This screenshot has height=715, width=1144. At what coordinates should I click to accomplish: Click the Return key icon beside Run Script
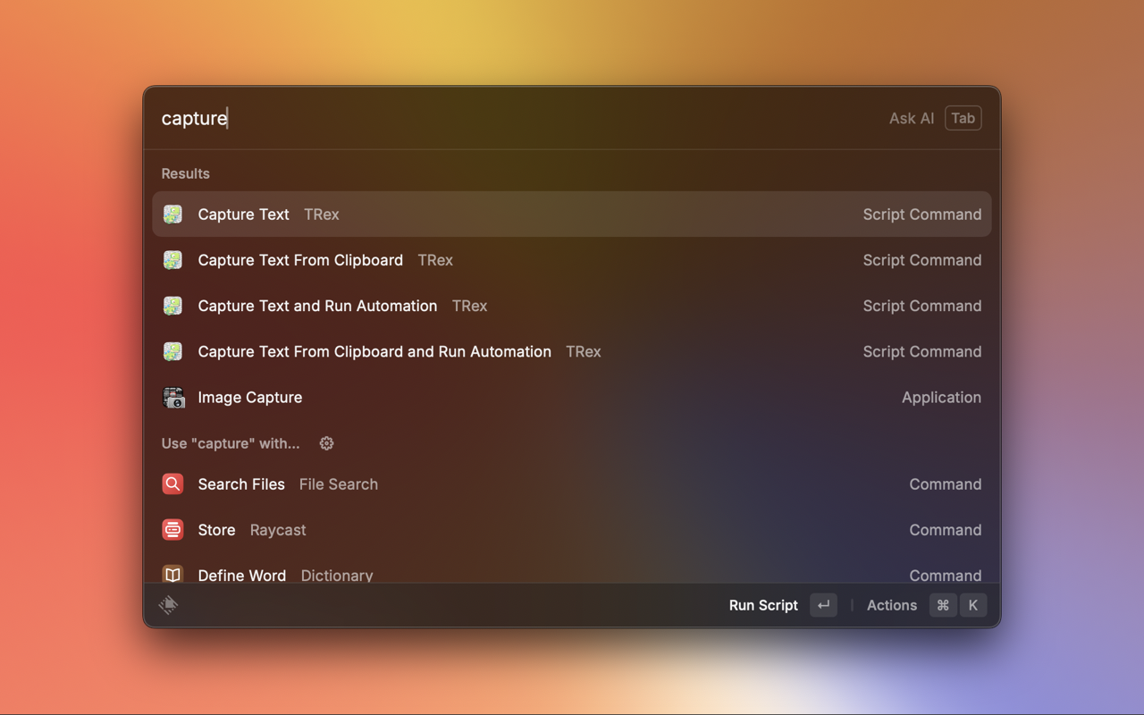point(823,605)
